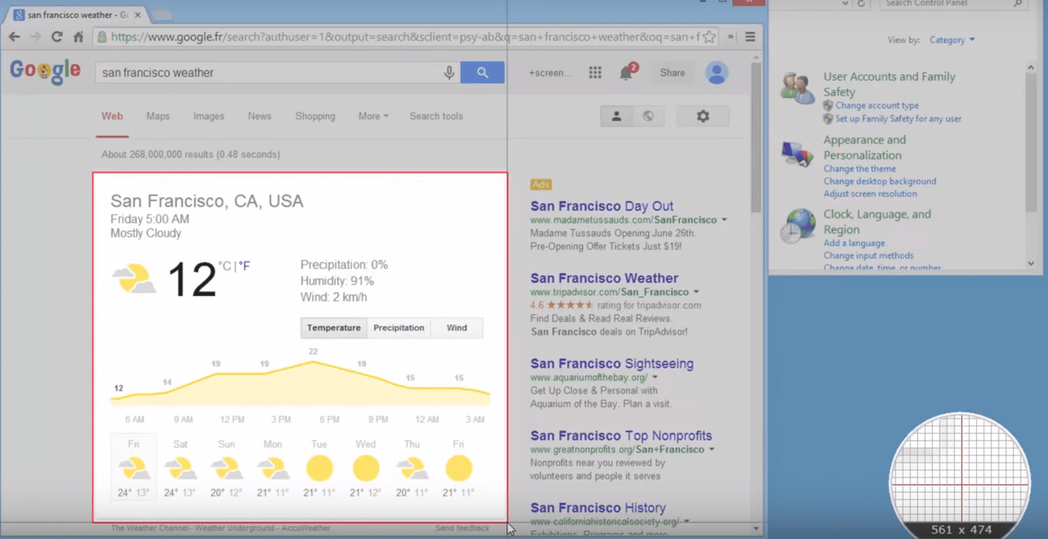1048x539 pixels.
Task: Start voice search with the microphone icon
Action: coord(449,73)
